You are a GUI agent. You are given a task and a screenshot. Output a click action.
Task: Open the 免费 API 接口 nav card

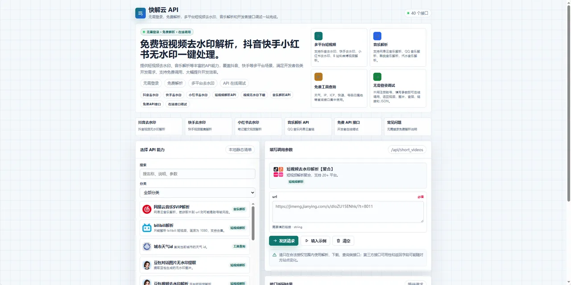coord(358,126)
